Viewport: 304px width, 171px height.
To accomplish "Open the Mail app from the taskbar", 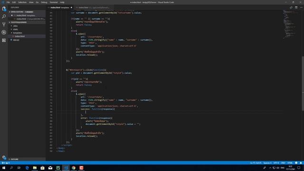I will point(50,168).
